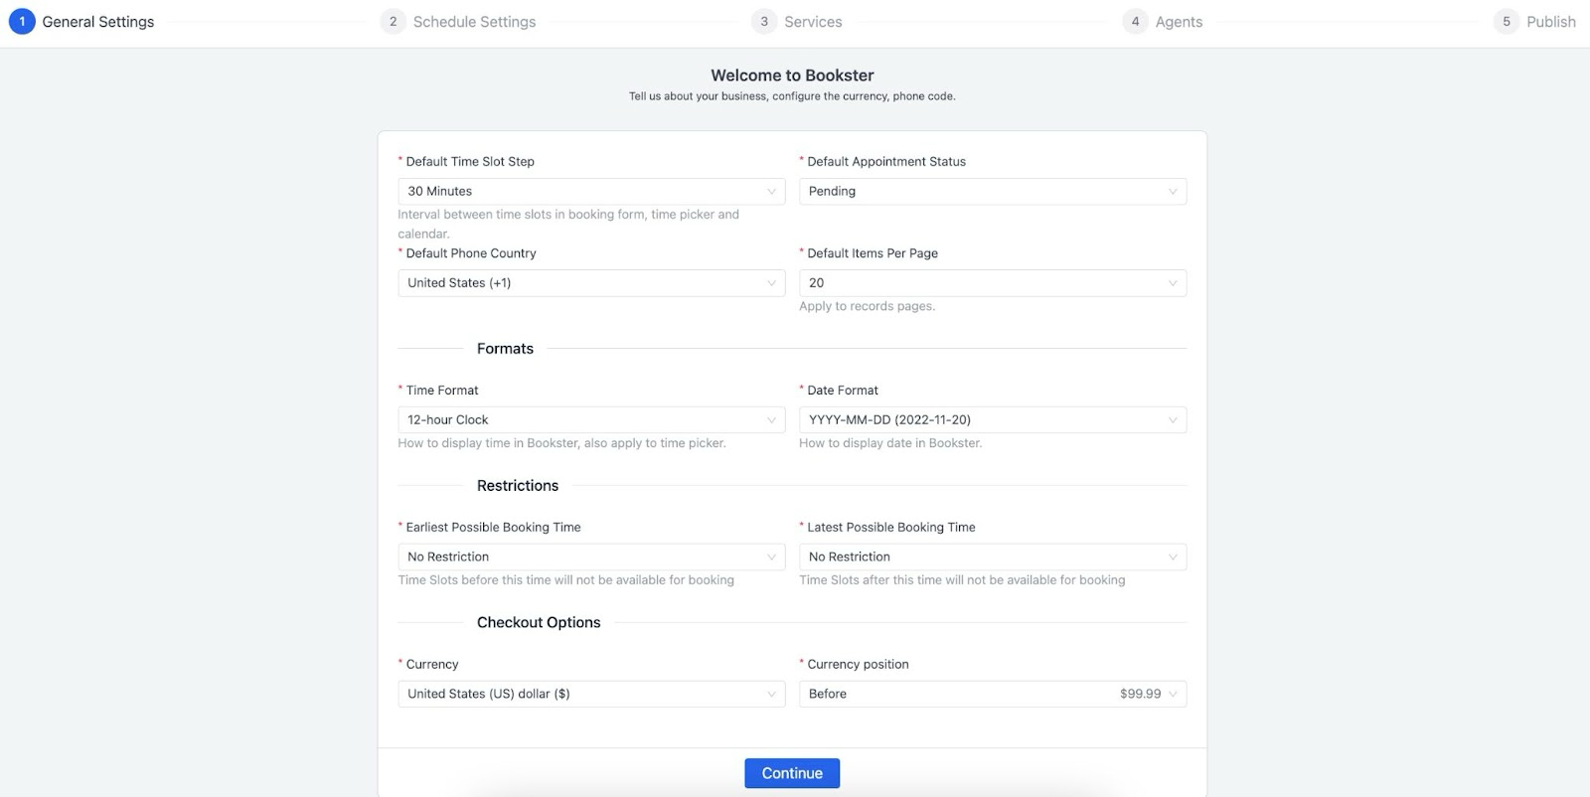This screenshot has width=1590, height=797.
Task: Click the 'Default Appointment Status' label
Action: point(886,161)
